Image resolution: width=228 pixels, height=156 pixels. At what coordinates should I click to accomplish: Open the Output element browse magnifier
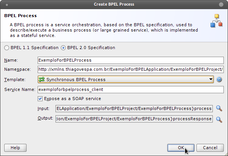pos(219,119)
